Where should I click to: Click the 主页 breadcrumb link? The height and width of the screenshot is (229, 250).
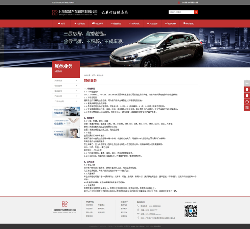point(93,75)
